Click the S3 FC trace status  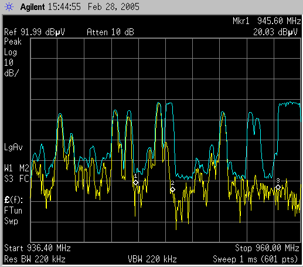pyautogui.click(x=16, y=179)
